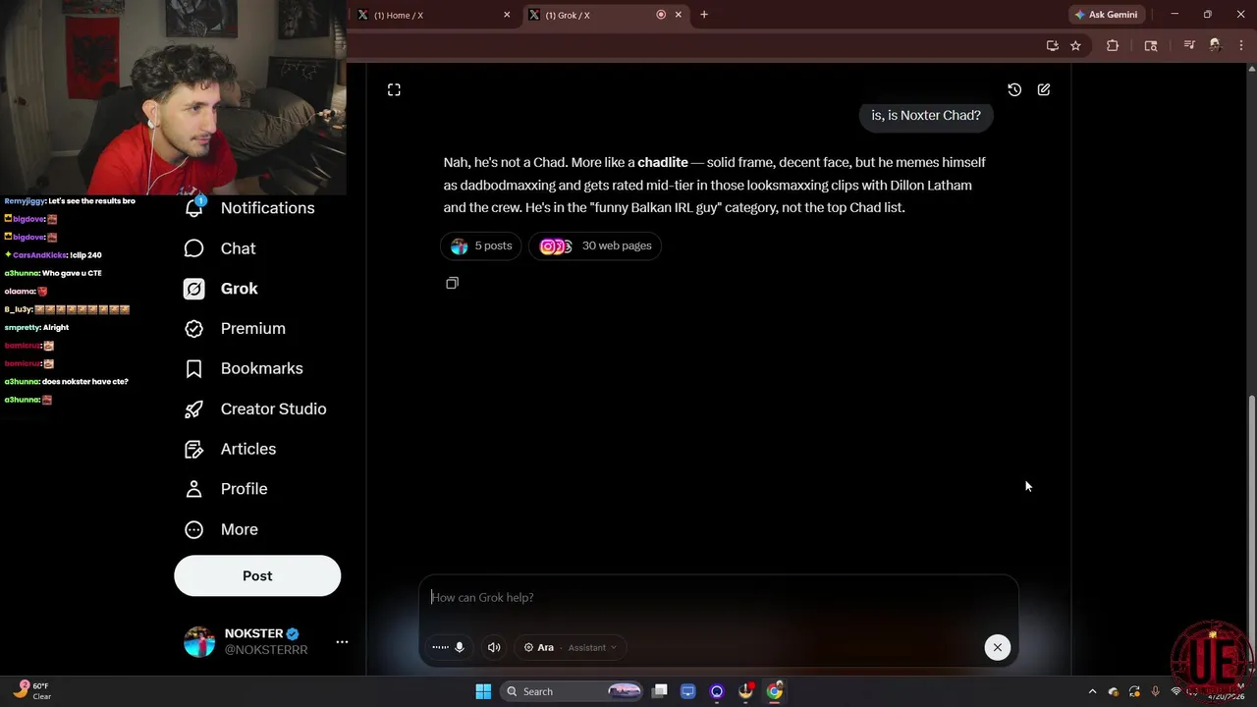Image resolution: width=1257 pixels, height=707 pixels.
Task: Click the bold word 'chadlite'
Action: (x=663, y=162)
